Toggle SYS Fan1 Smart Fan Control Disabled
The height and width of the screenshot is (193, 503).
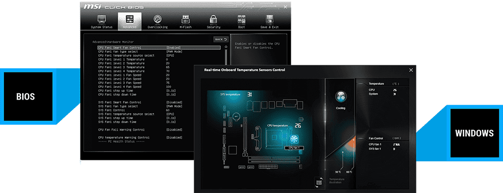pyautogui.click(x=174, y=102)
